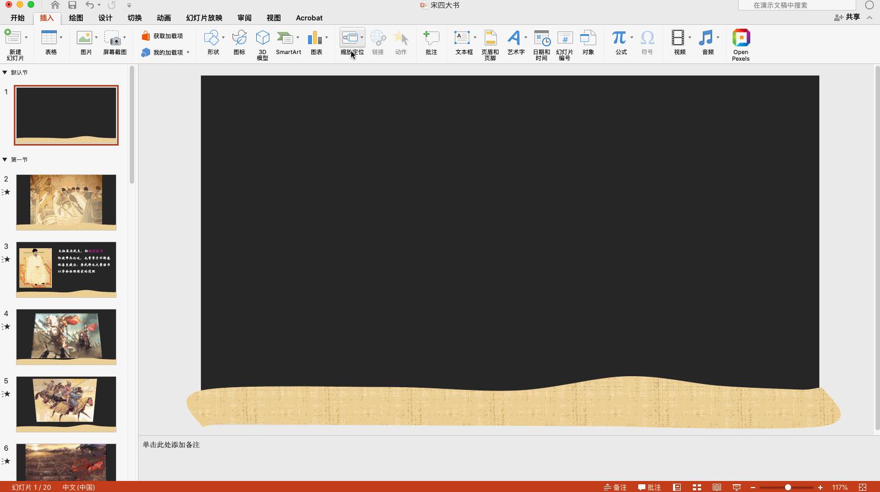
Task: Switch to slide sorter view
Action: tap(697, 488)
